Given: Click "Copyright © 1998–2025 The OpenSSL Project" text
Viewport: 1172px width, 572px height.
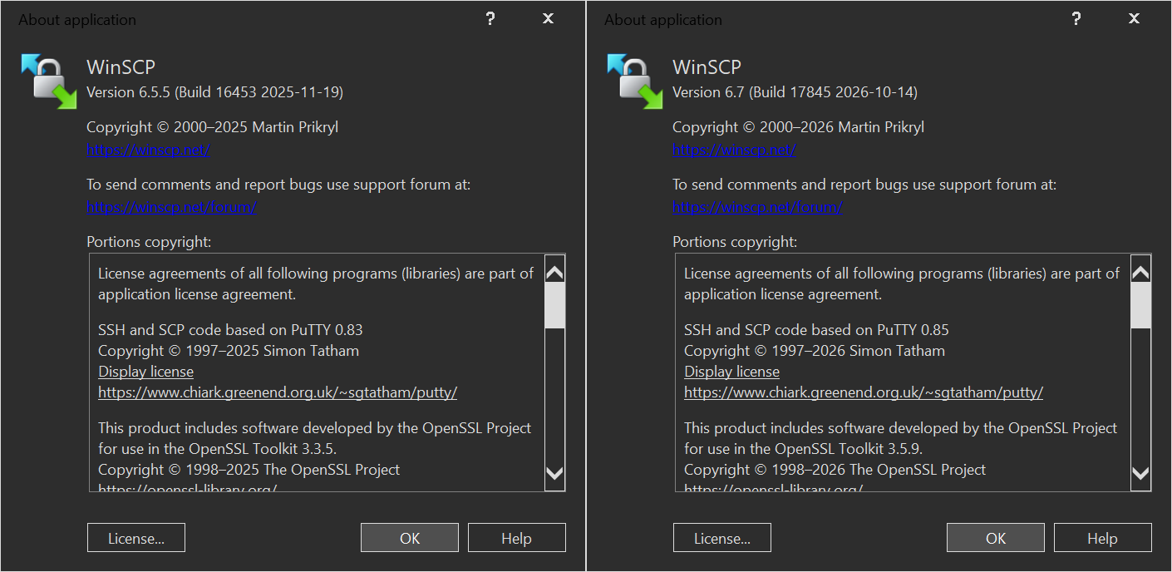Looking at the screenshot, I should 249,470.
